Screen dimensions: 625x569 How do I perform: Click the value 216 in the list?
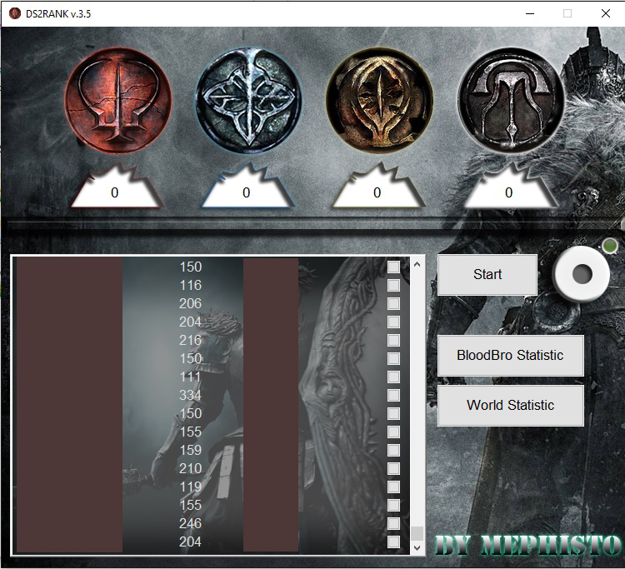[x=191, y=340]
